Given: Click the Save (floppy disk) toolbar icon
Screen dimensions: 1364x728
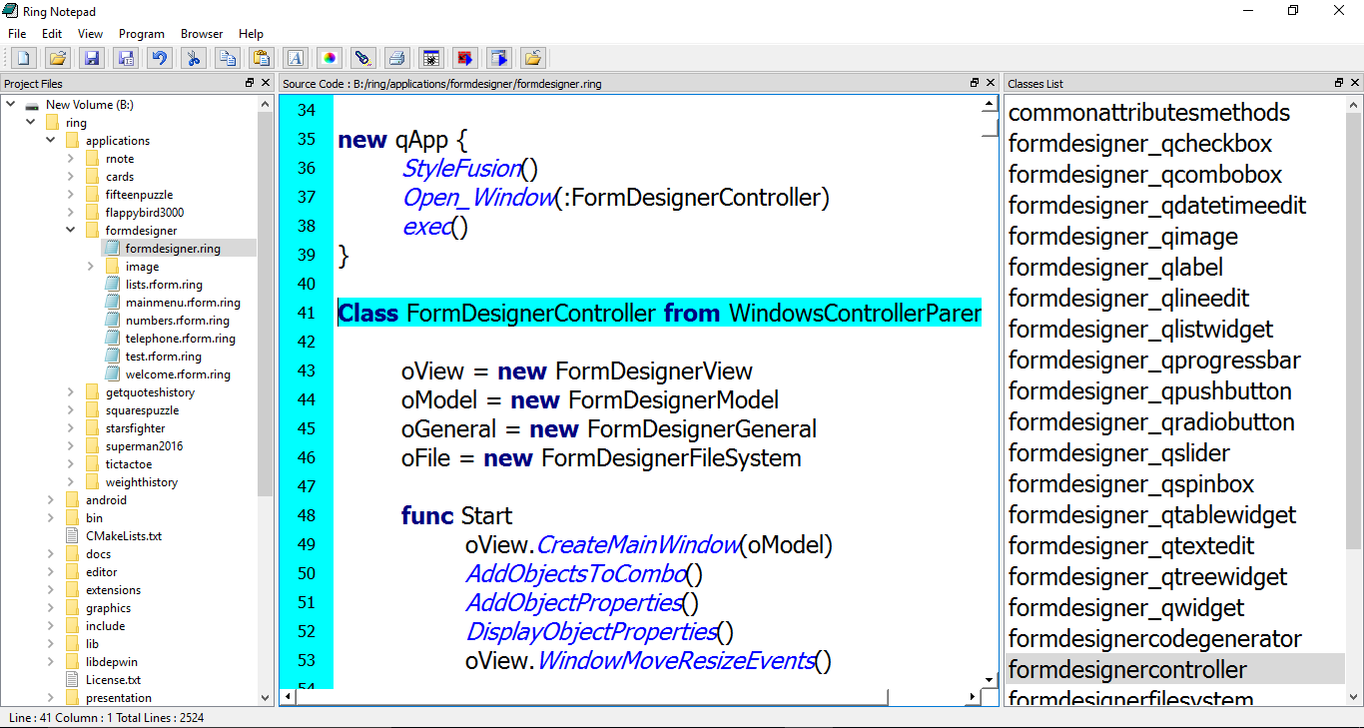Looking at the screenshot, I should click(91, 58).
